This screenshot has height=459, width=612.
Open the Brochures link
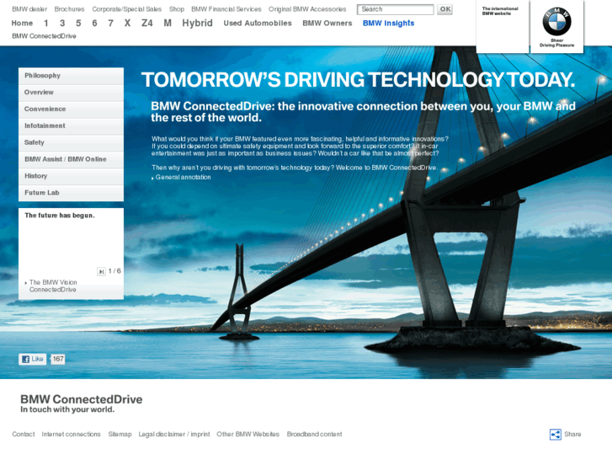pyautogui.click(x=69, y=9)
